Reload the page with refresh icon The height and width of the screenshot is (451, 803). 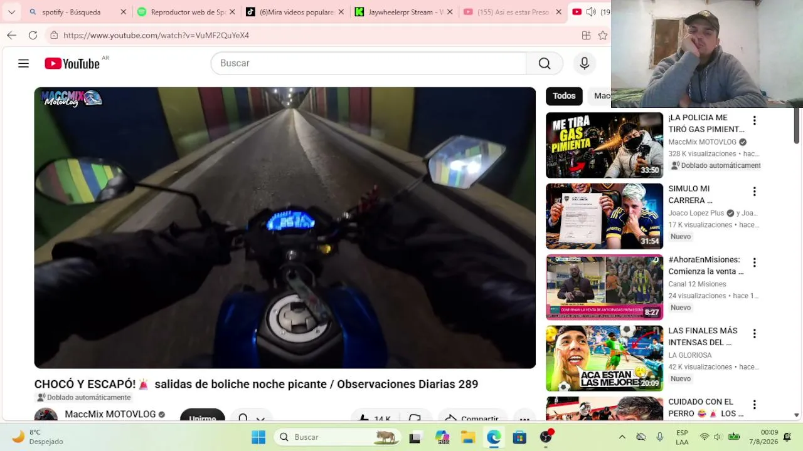point(33,35)
